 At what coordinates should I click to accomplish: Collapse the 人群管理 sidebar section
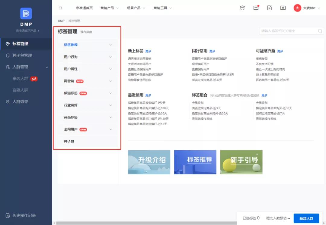point(47,67)
